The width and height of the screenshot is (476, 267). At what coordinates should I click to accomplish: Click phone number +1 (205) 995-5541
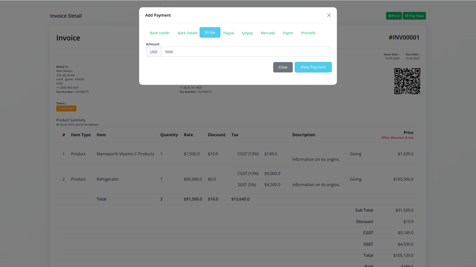point(68,88)
